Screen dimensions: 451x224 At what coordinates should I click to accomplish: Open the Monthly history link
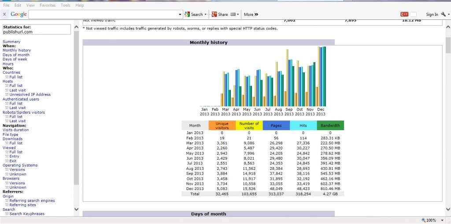pos(17,50)
